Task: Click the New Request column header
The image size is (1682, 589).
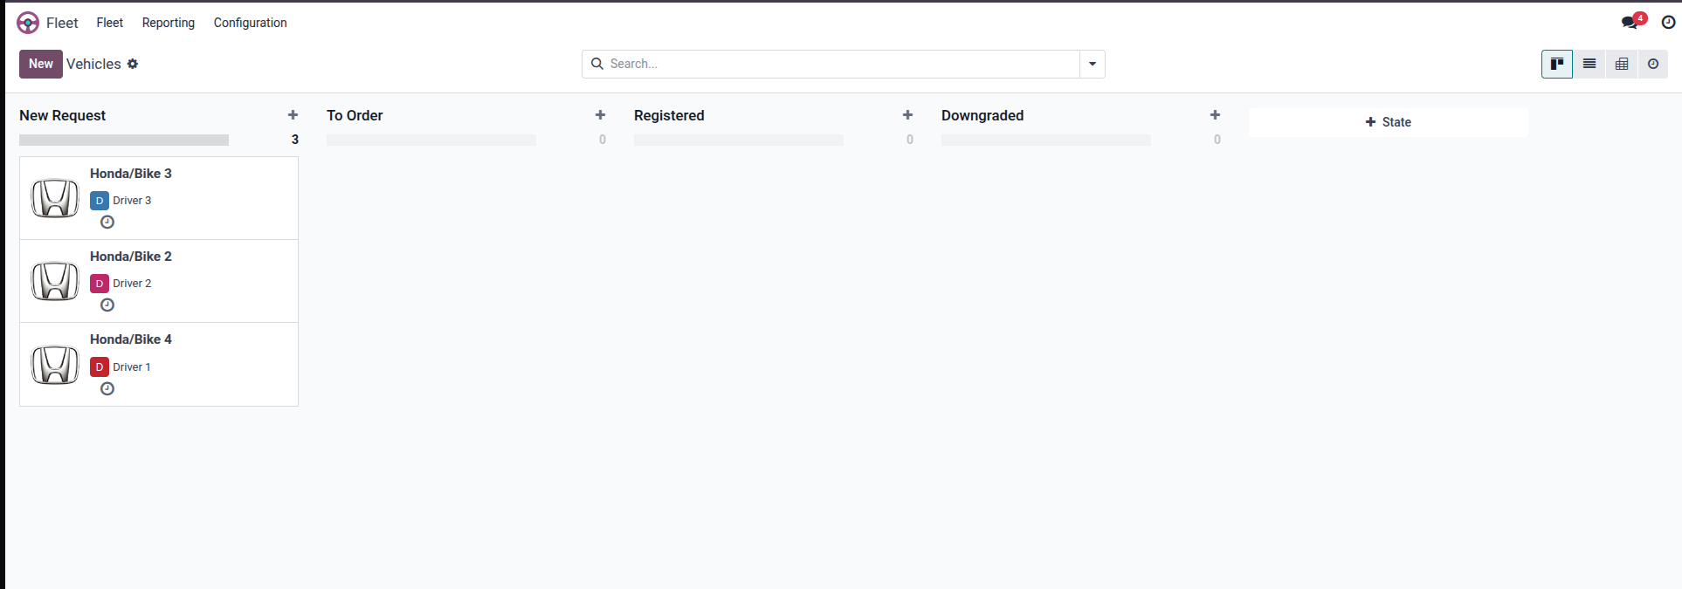Action: 63,115
